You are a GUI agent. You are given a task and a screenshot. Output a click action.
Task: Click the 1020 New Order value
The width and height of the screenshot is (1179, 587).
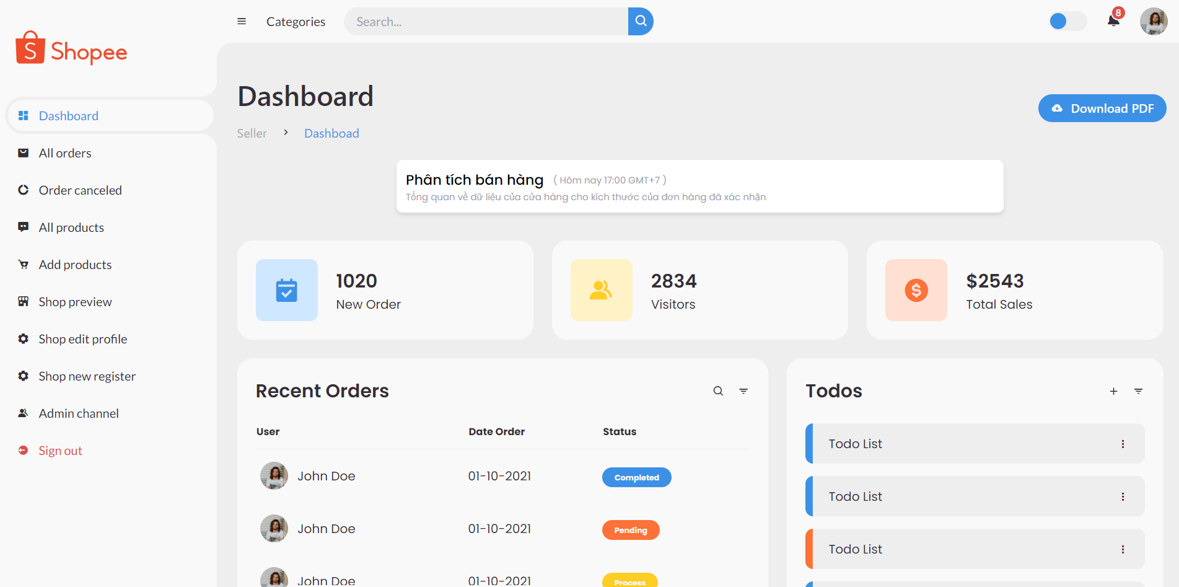tap(356, 281)
